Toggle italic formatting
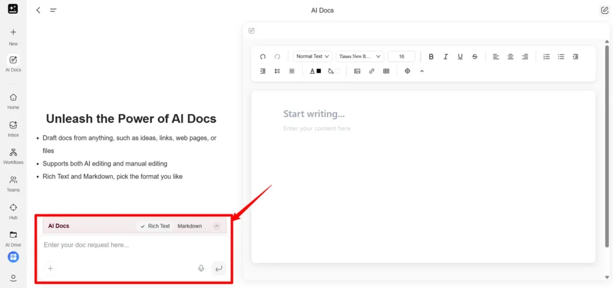This screenshot has height=288, width=613. pyautogui.click(x=445, y=57)
